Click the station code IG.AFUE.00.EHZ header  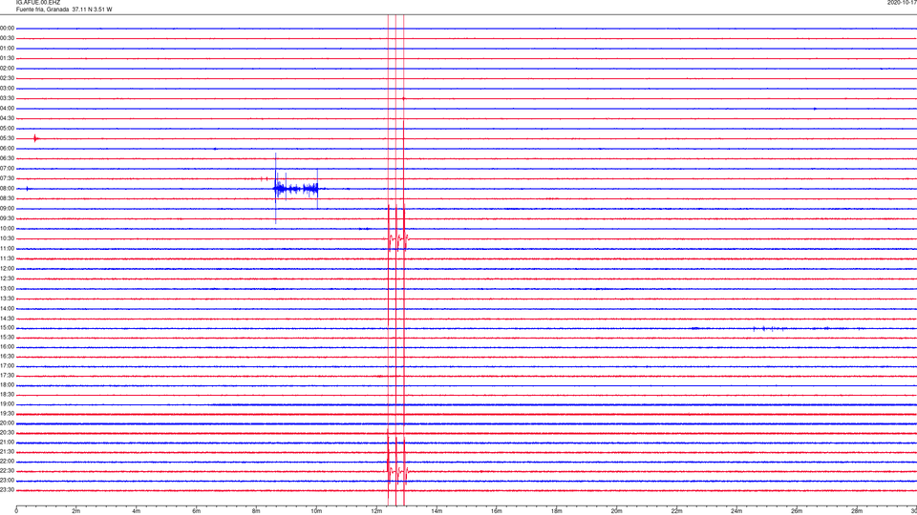pos(37,3)
